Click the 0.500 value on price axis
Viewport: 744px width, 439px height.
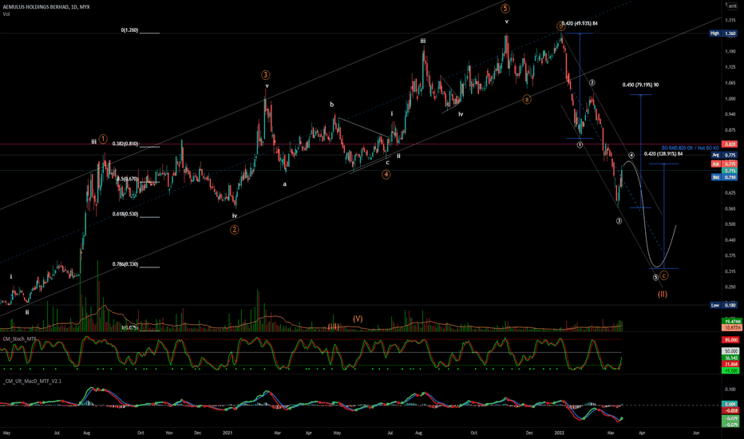(x=730, y=224)
